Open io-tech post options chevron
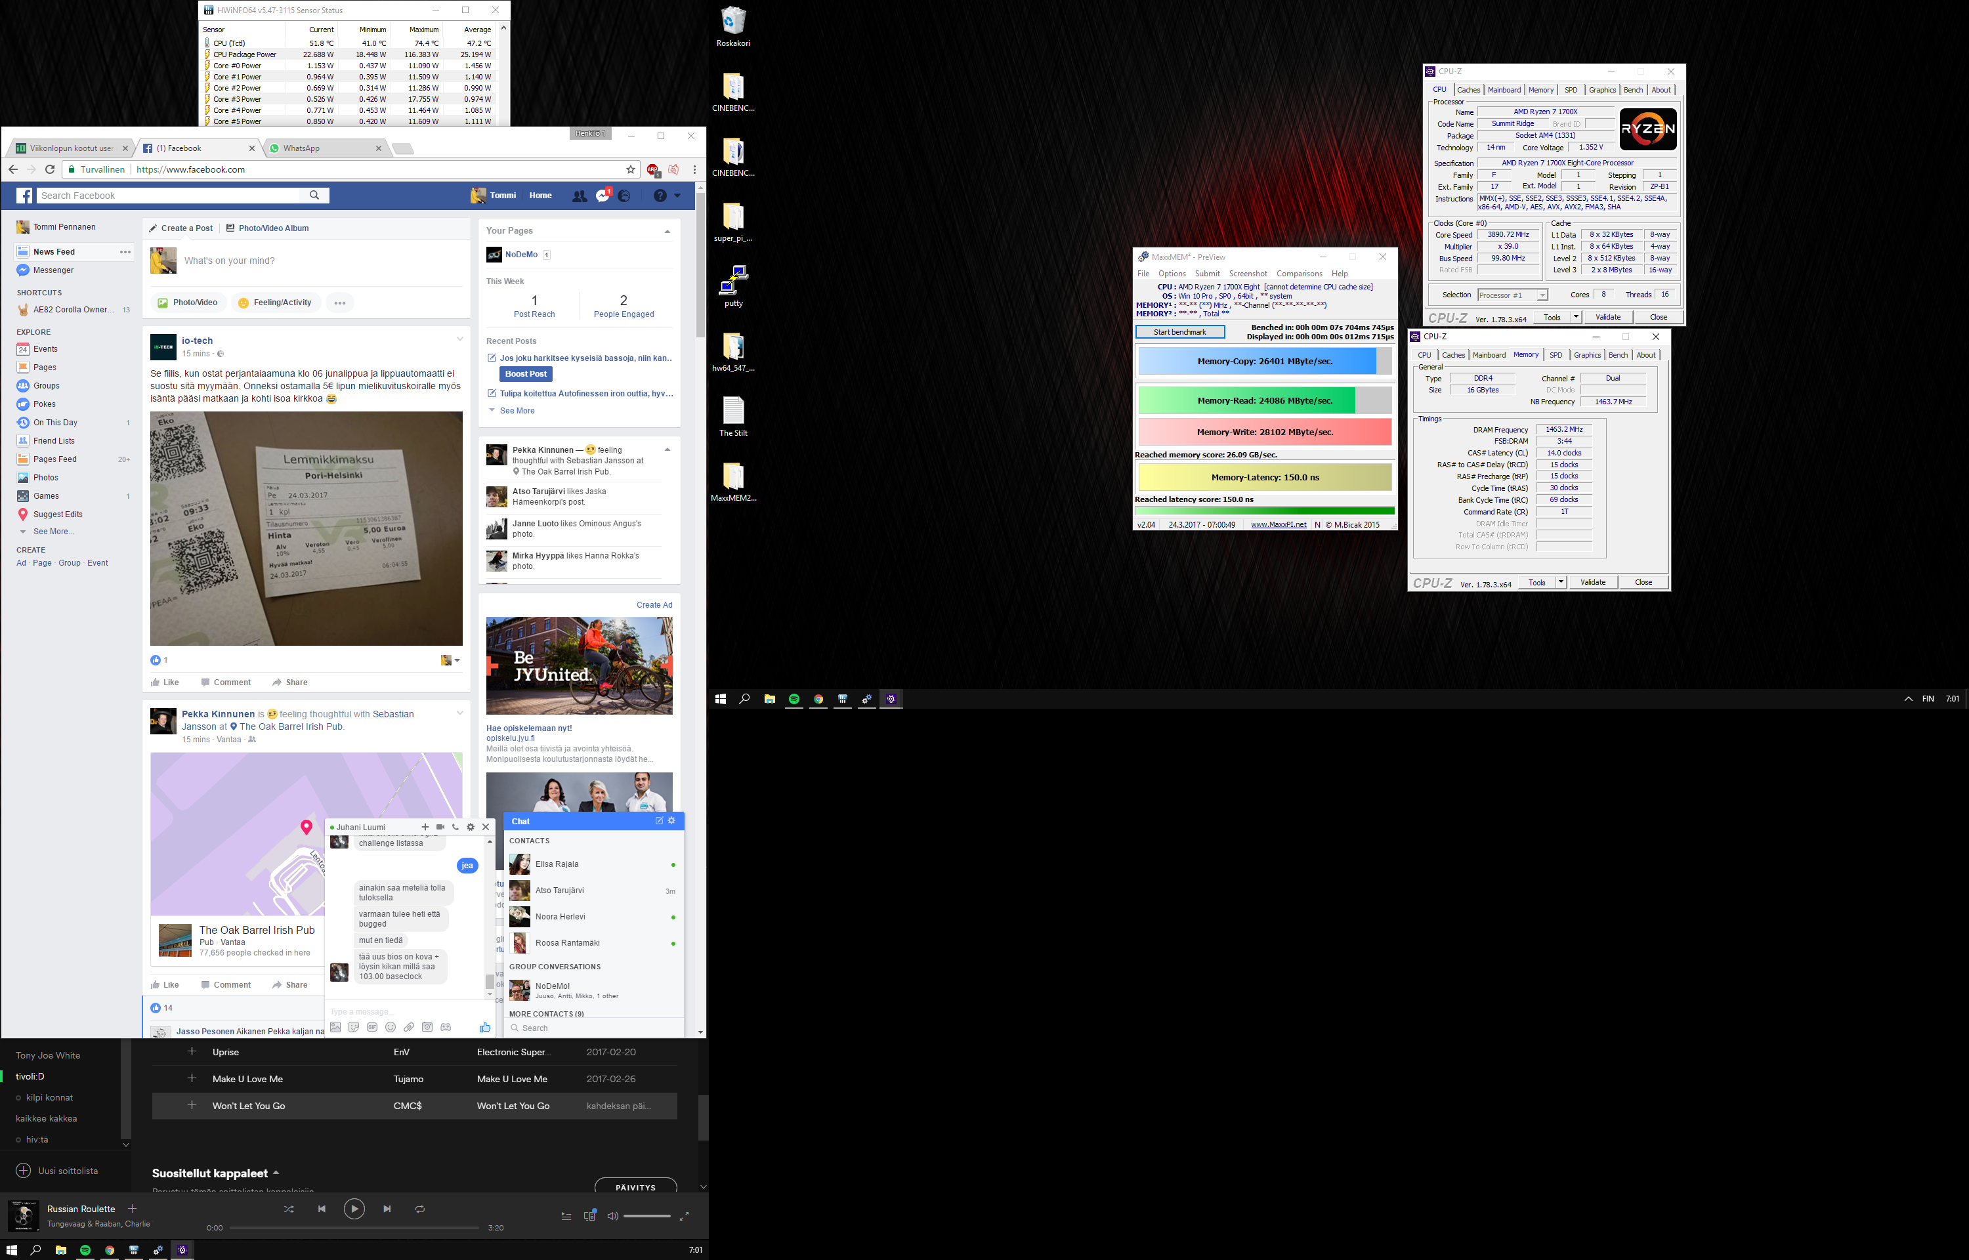The height and width of the screenshot is (1260, 1969). coord(459,339)
